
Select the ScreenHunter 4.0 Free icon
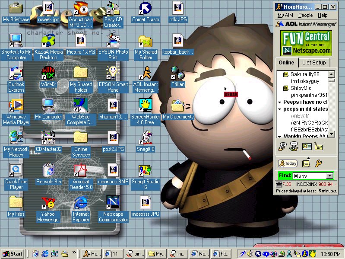(146, 112)
